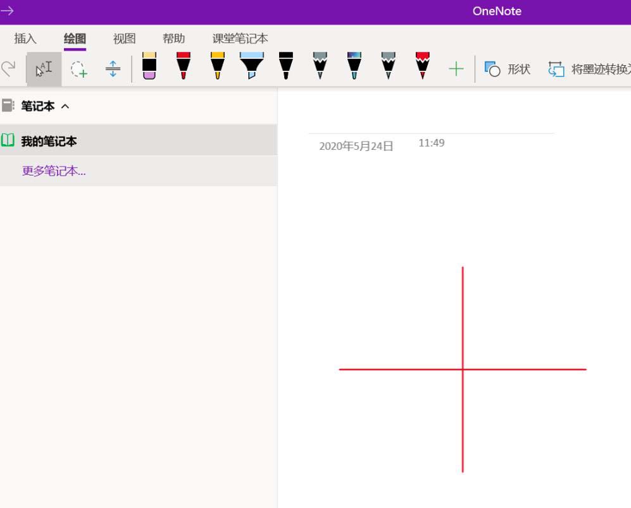Select the Eraser tool

tap(149, 66)
